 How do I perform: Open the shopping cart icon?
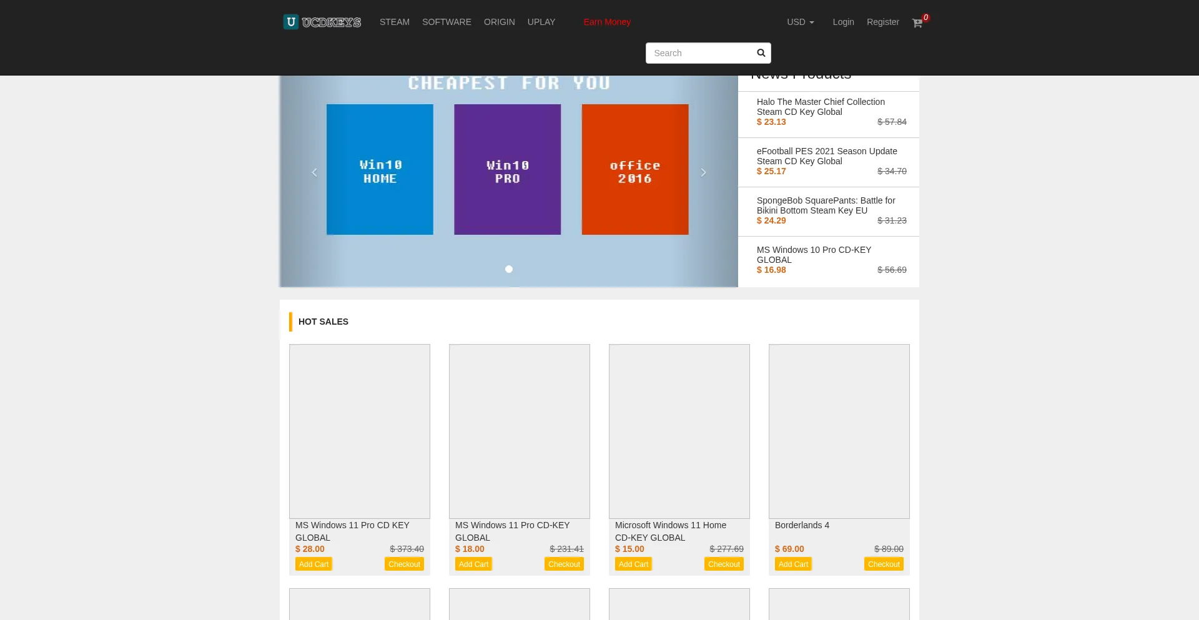[x=917, y=23]
